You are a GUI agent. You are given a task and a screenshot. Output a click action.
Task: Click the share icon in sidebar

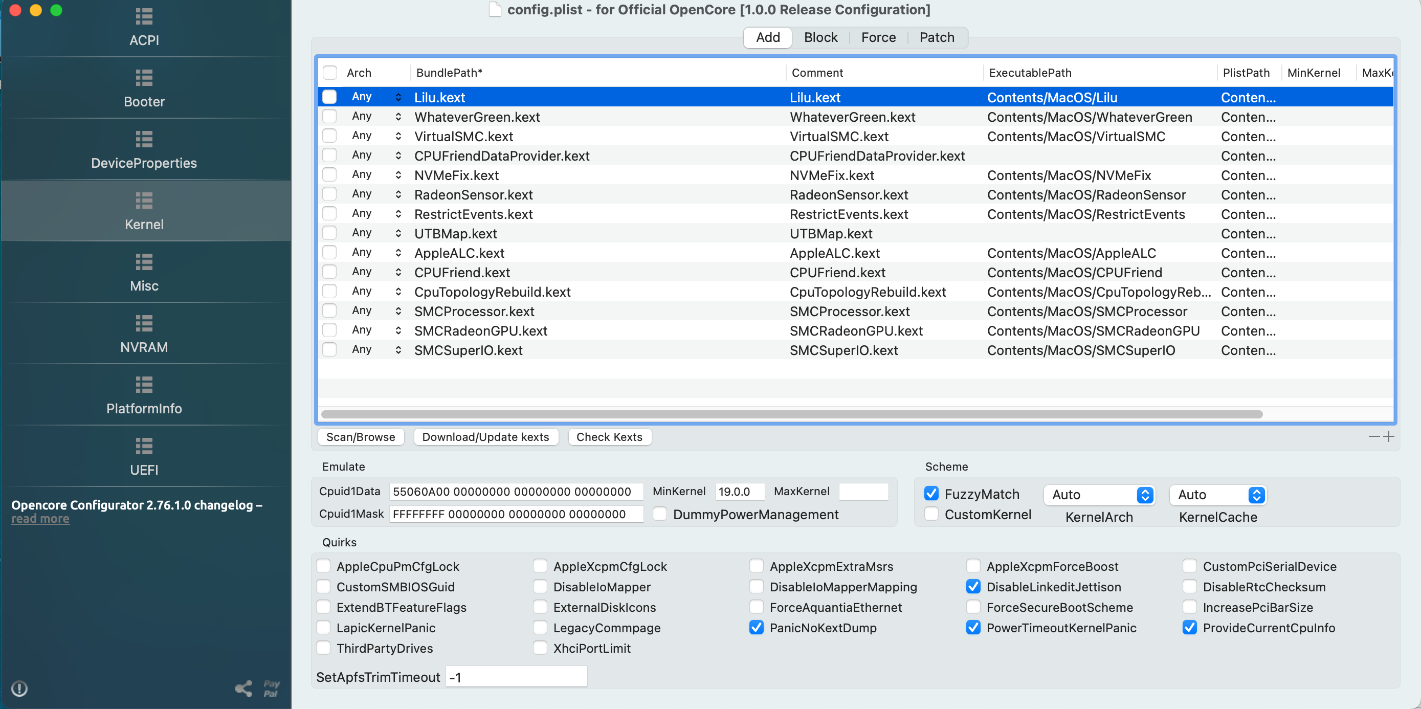point(244,688)
